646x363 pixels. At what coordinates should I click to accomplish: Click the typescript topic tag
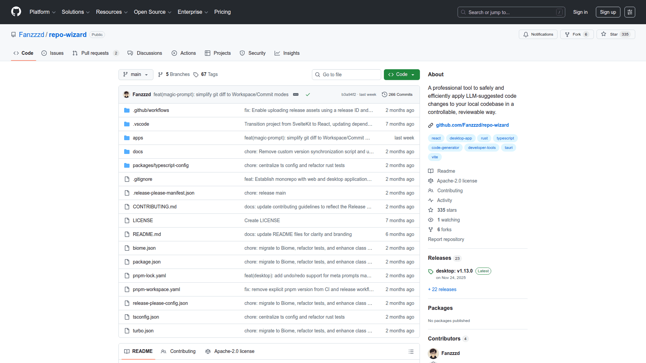click(x=505, y=138)
